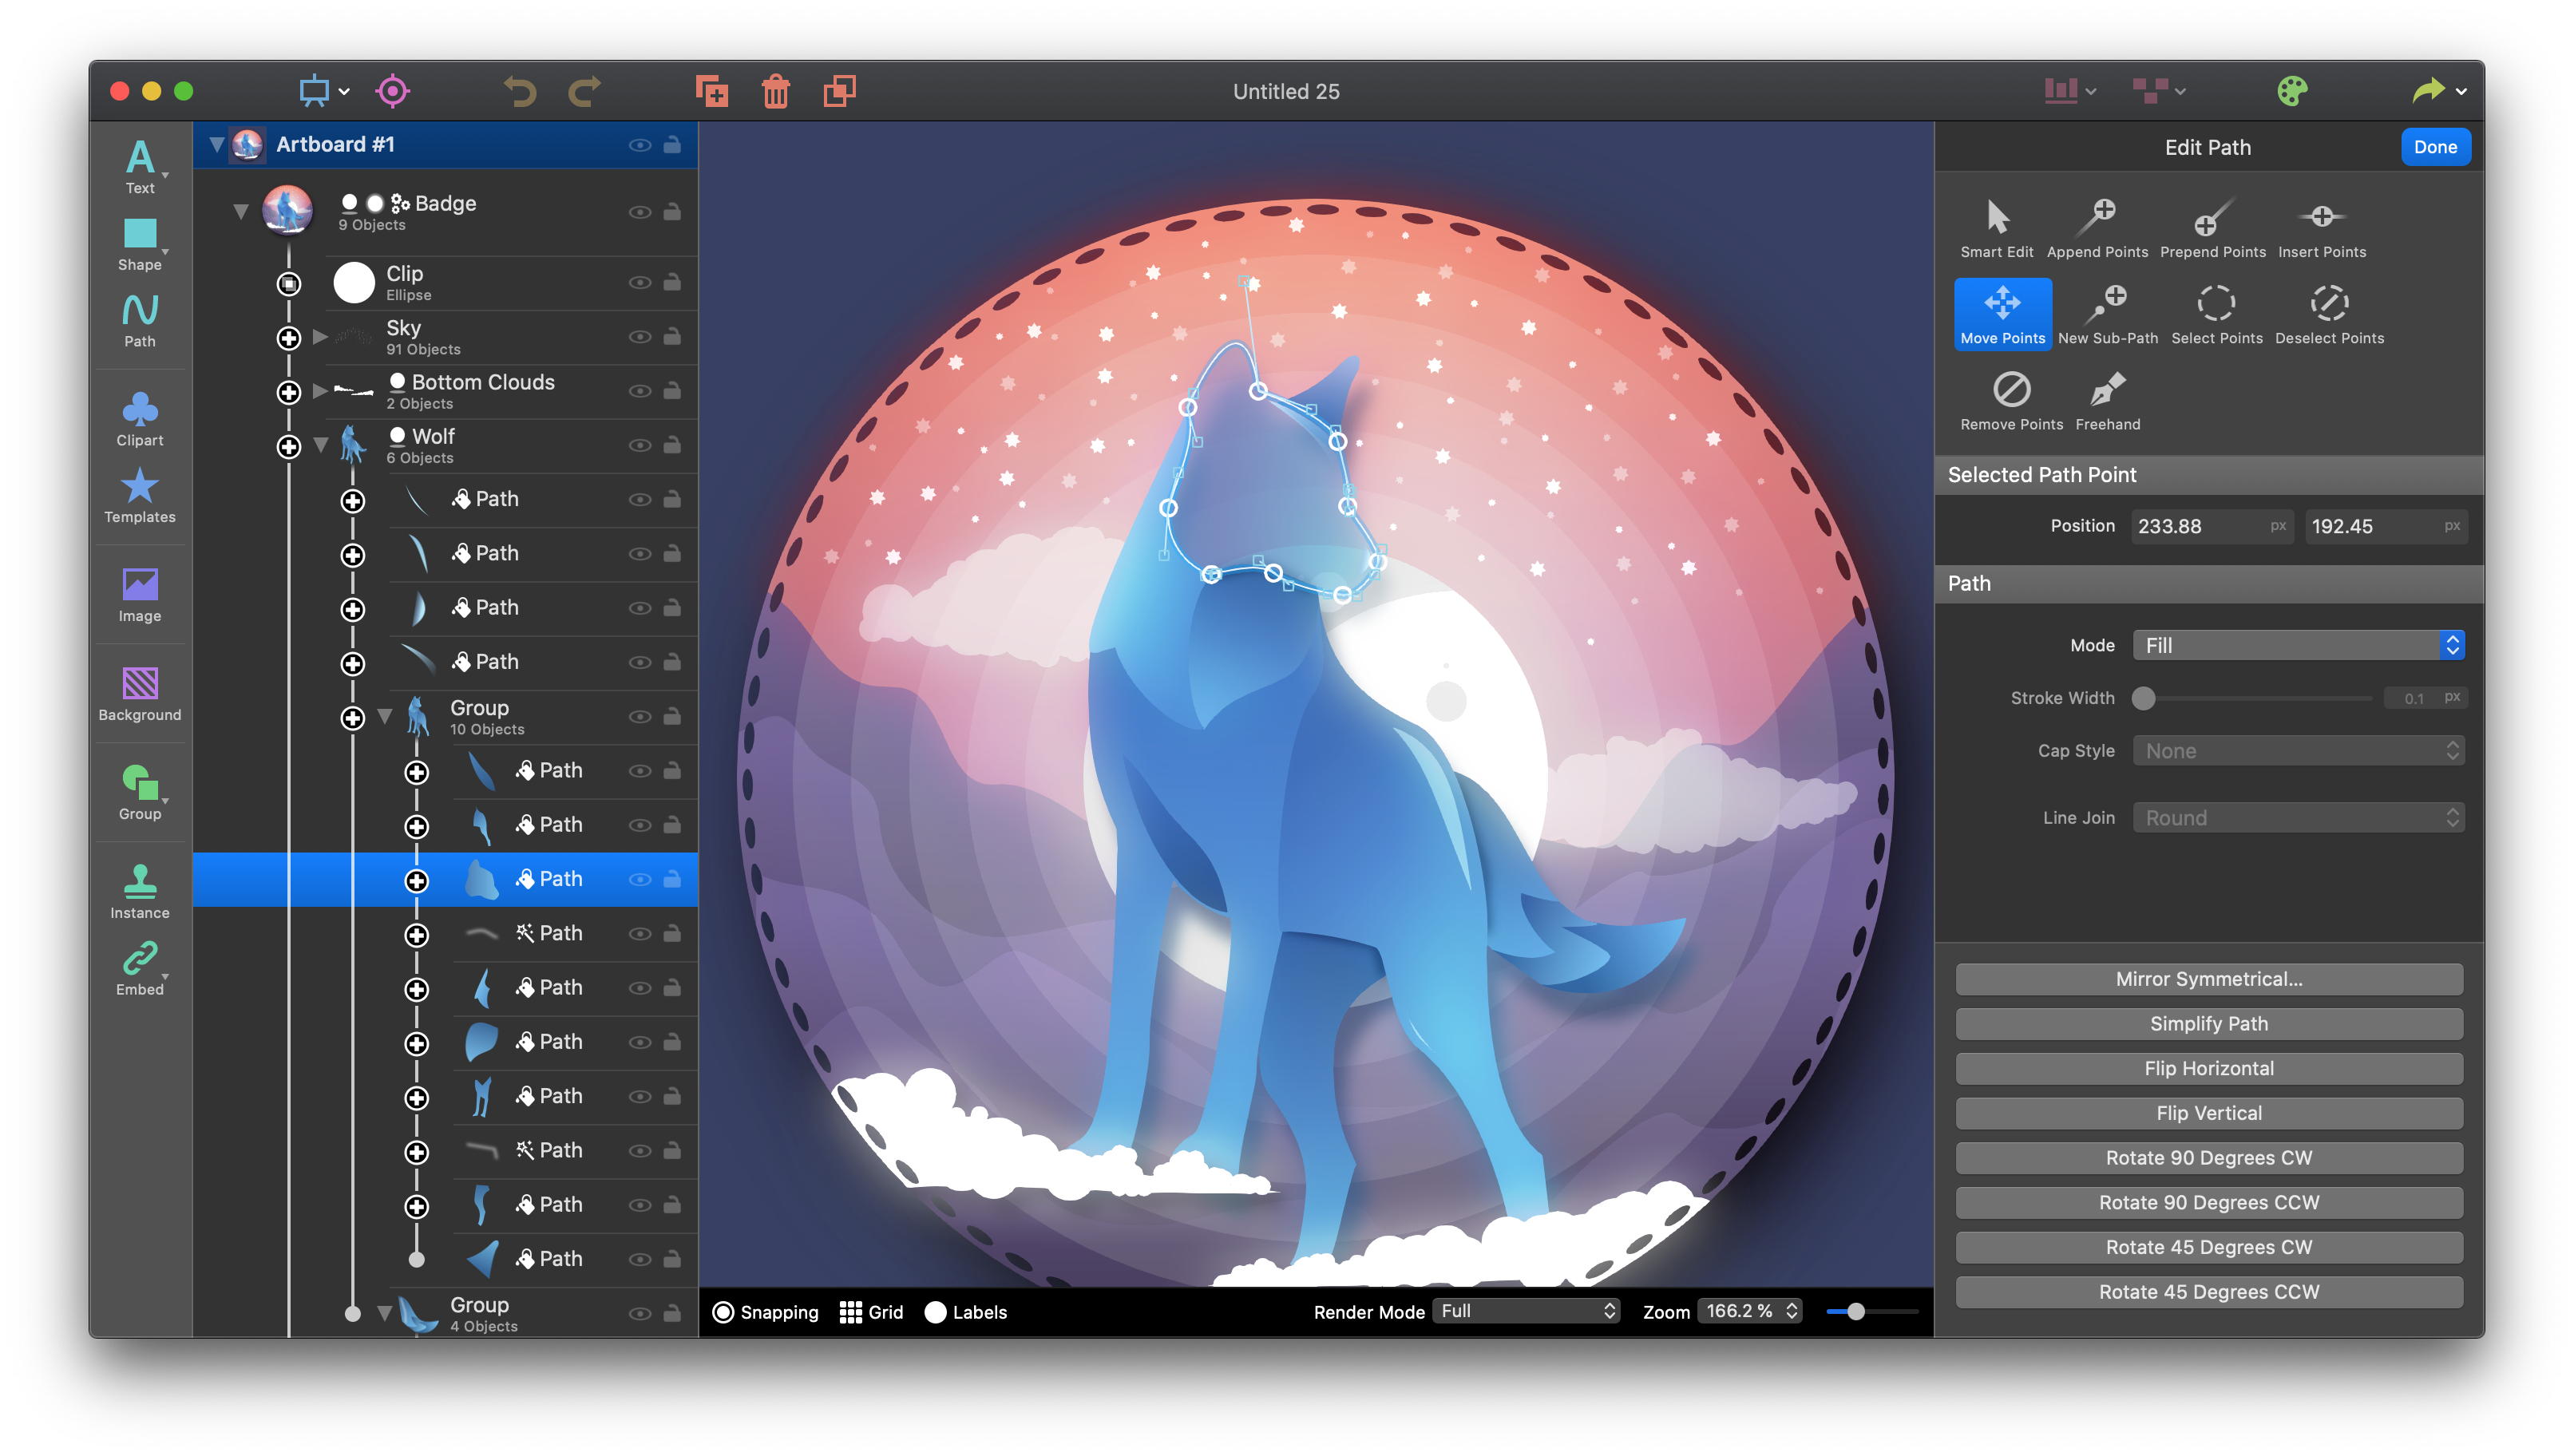Viewport: 2574px width, 1456px height.
Task: Hide the Bottom Clouds layer
Action: (x=639, y=390)
